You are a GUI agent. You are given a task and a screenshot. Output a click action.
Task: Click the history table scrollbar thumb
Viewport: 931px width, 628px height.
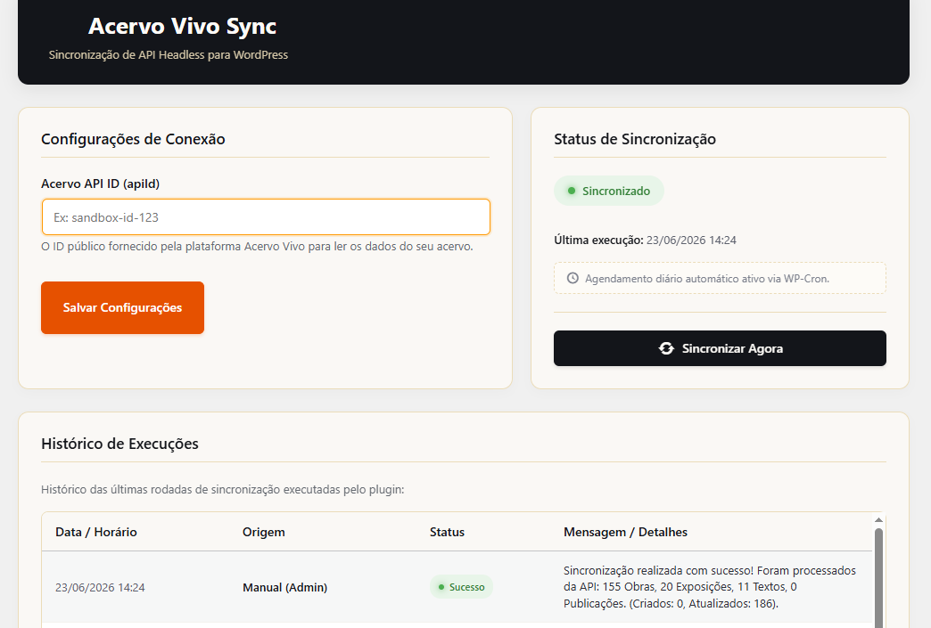click(x=878, y=576)
